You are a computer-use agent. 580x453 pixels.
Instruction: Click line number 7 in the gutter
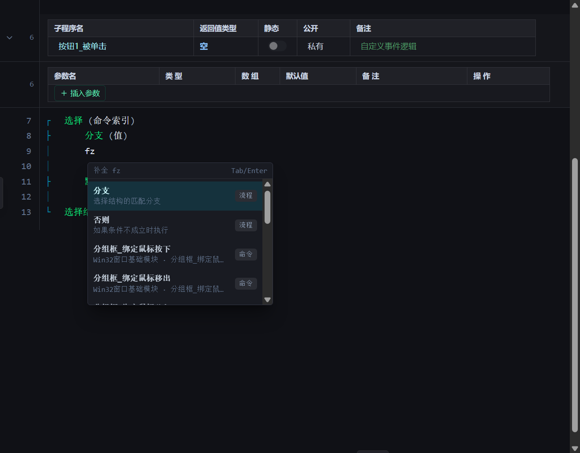coord(29,121)
